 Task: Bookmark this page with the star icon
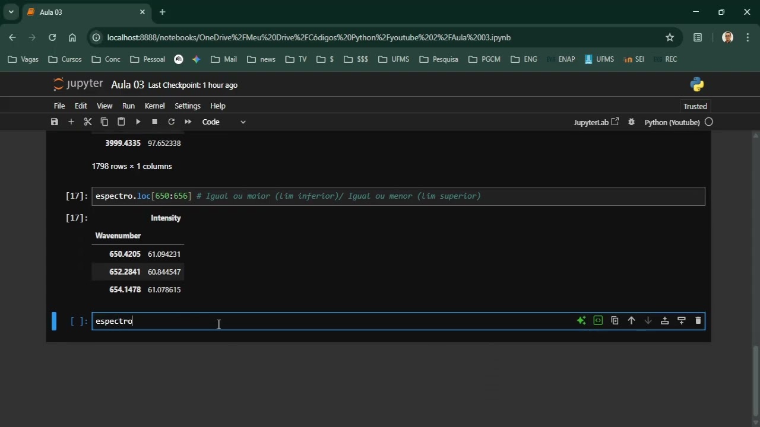pyautogui.click(x=670, y=37)
